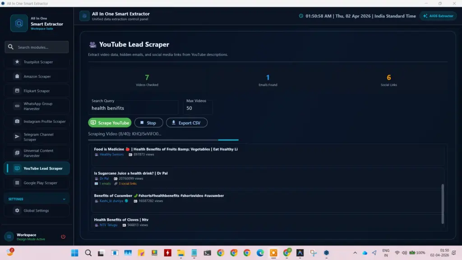Click the Smart Extractor logo in sidebar
The image size is (462, 260).
pyautogui.click(x=19, y=23)
